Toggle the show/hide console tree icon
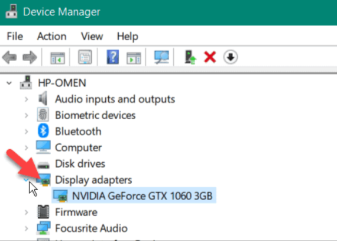Image resolution: width=337 pixels, height=241 pixels. click(x=57, y=58)
